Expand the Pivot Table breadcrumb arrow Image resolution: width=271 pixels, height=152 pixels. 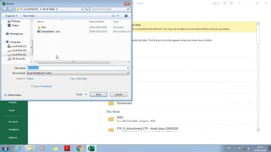(57, 9)
